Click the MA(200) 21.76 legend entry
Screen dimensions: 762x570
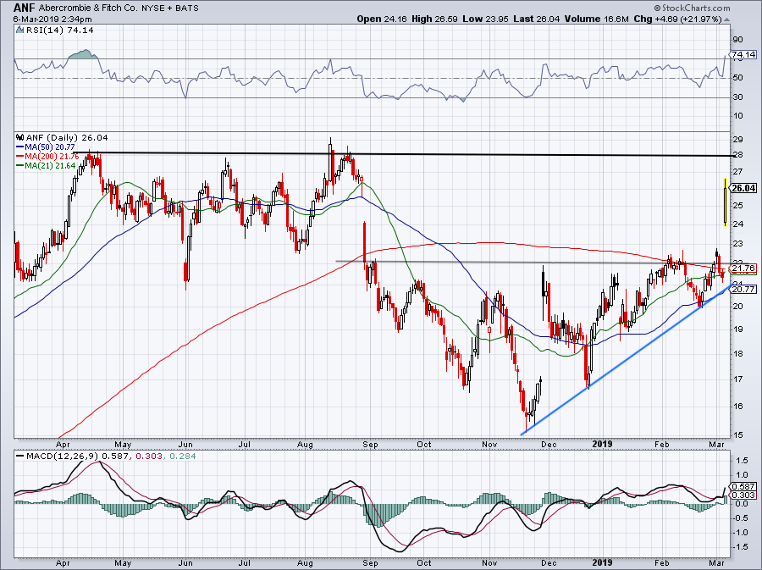(x=47, y=157)
